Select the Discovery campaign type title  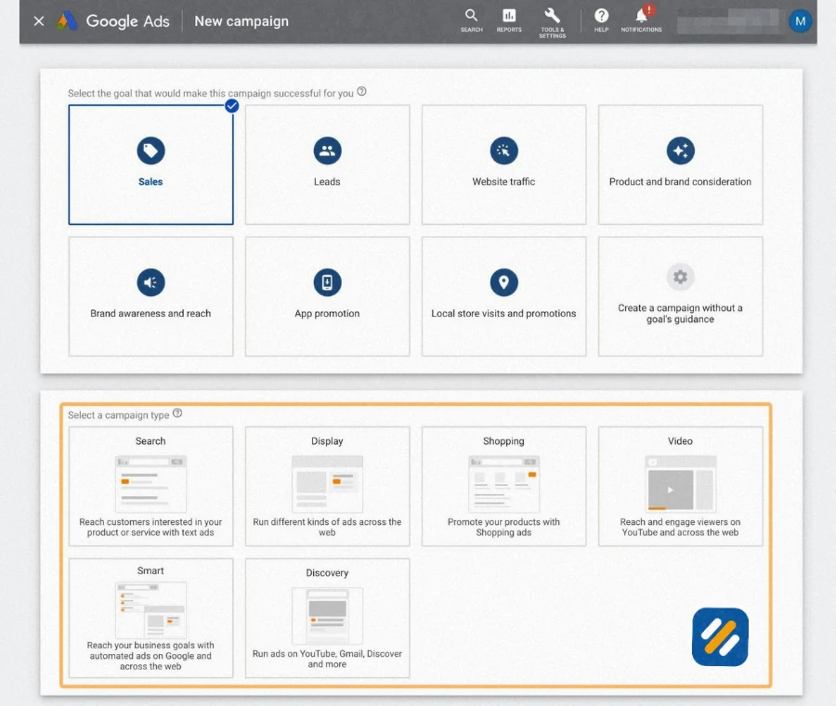(x=327, y=572)
